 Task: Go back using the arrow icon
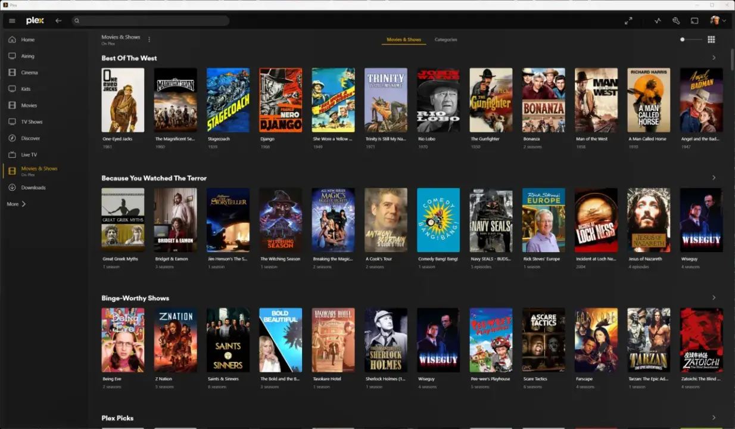(x=58, y=21)
